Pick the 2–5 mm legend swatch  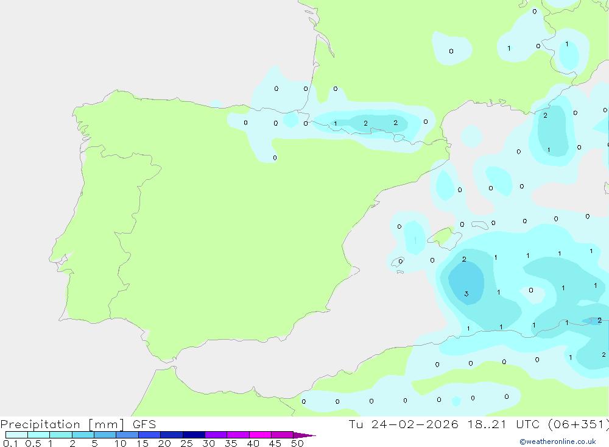(x=83, y=435)
